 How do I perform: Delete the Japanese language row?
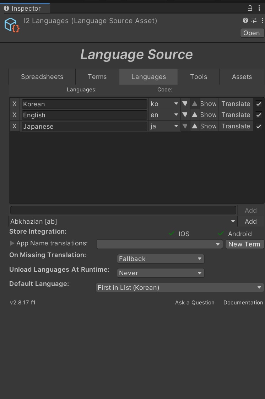click(x=15, y=126)
